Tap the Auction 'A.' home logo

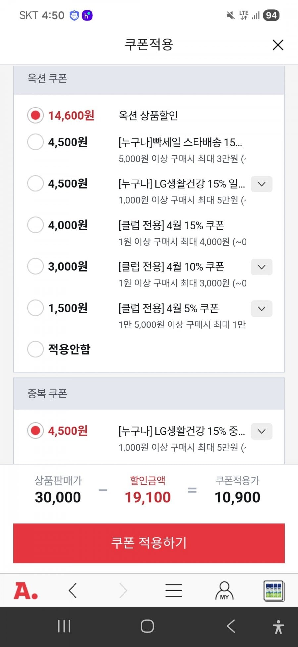[25, 591]
